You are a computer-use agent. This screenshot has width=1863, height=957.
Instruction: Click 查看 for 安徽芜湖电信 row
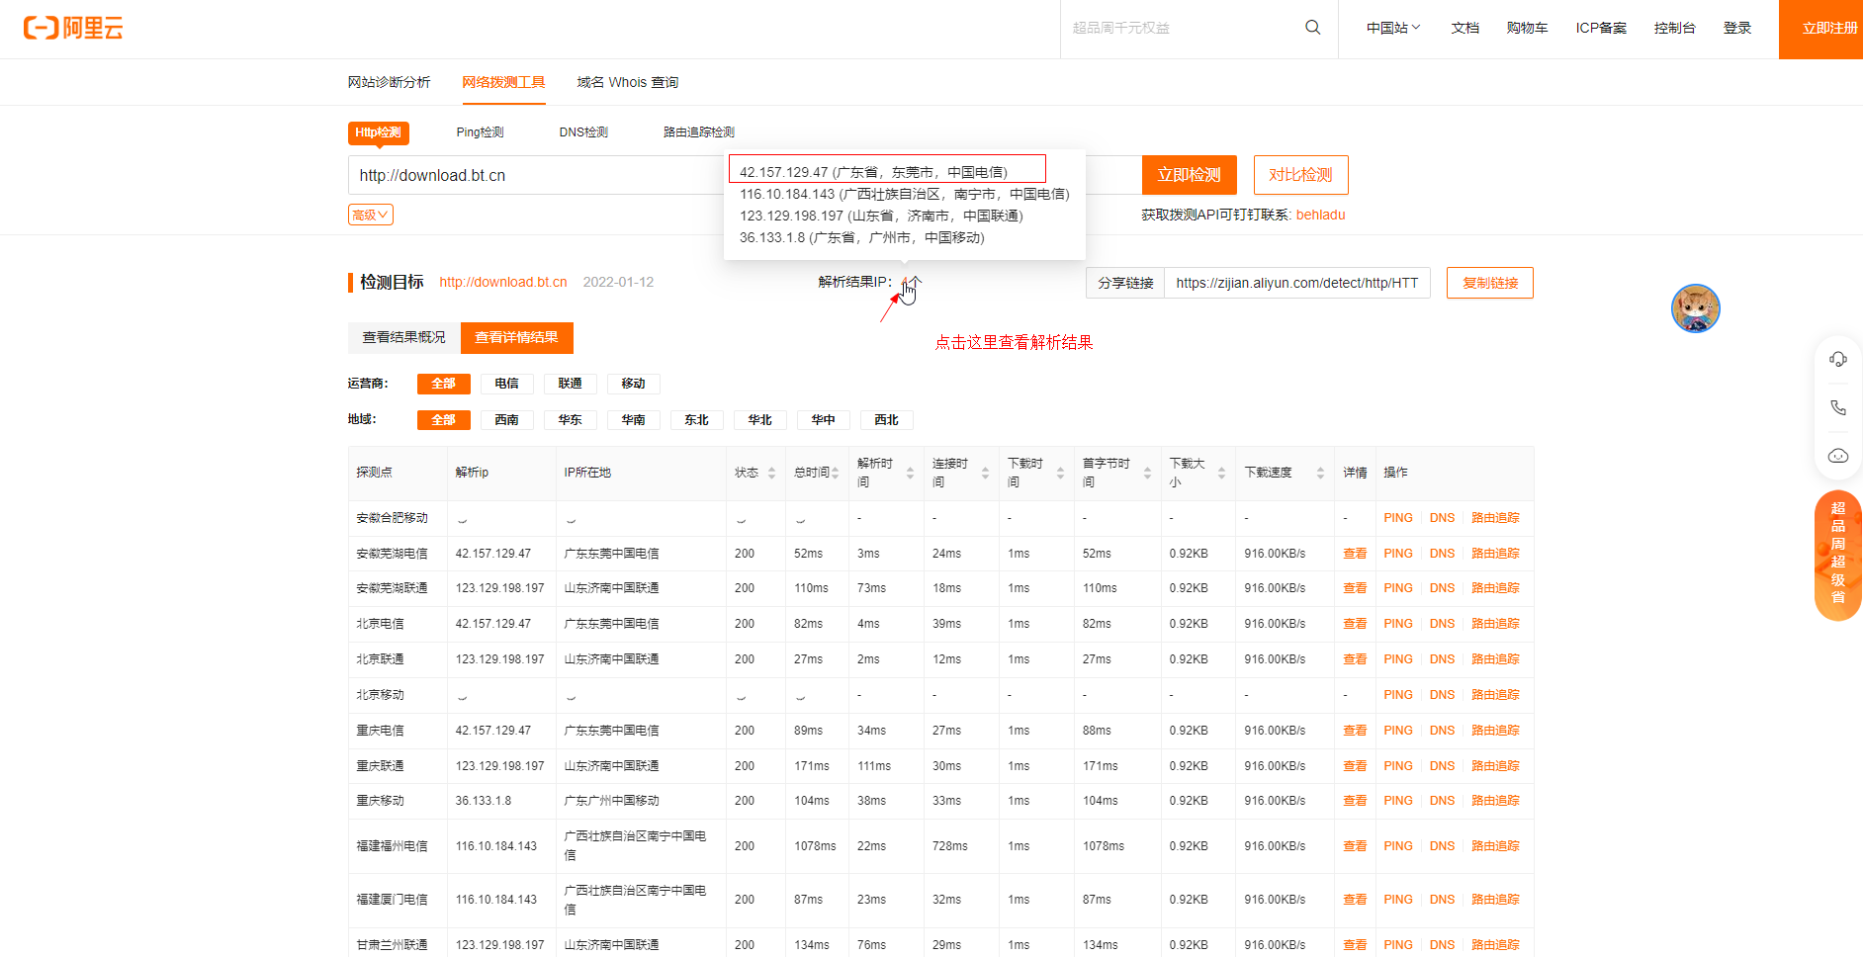[x=1355, y=554]
